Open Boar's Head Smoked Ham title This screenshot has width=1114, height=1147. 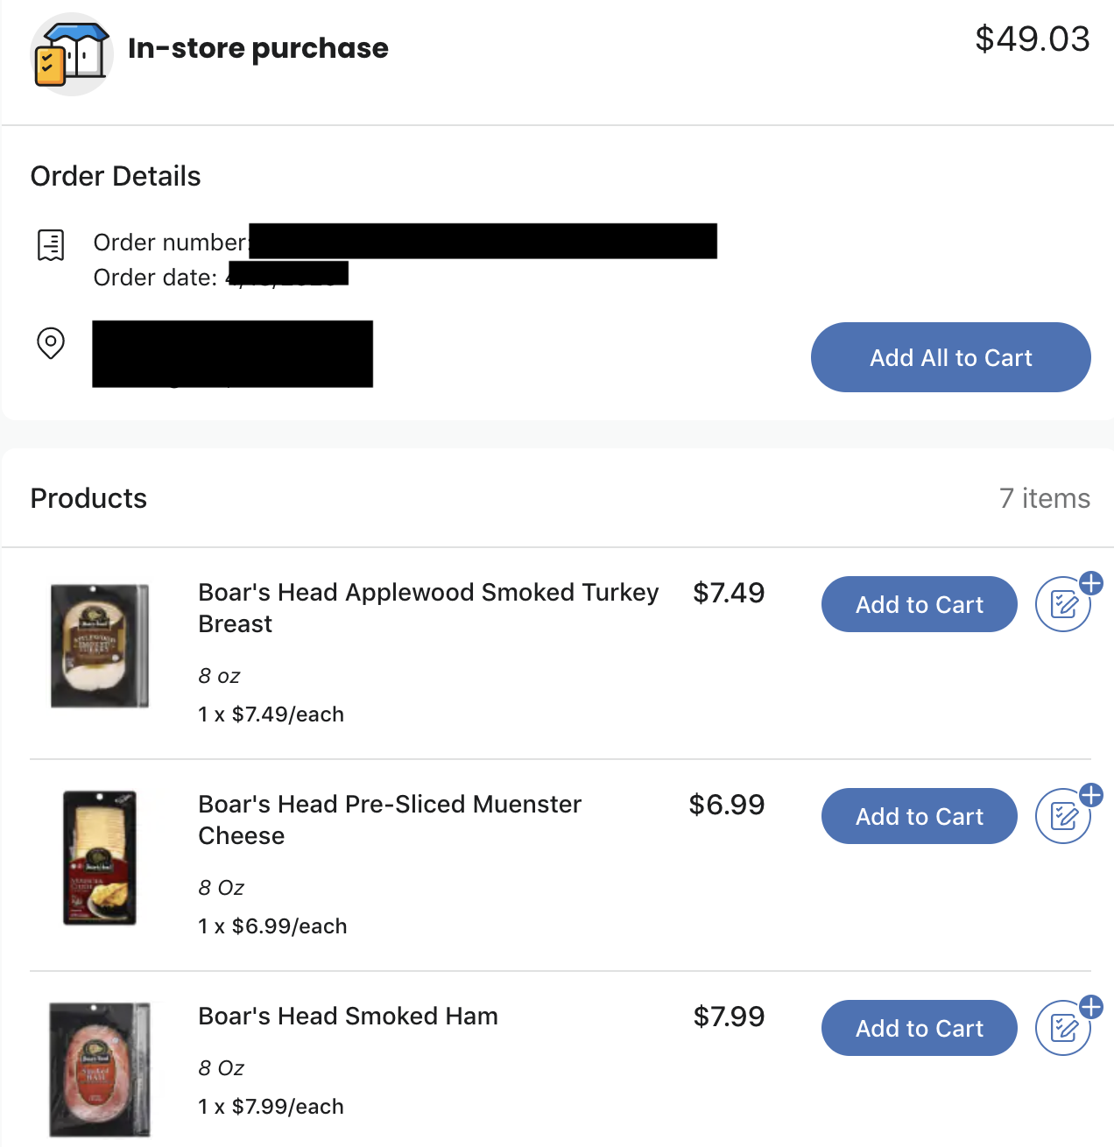point(348,1016)
